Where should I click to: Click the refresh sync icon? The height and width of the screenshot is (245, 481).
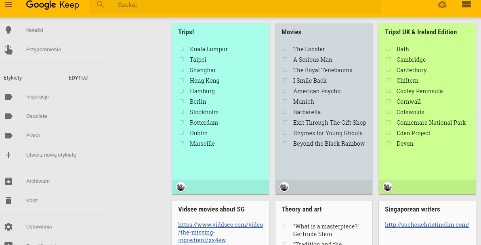coord(442,5)
